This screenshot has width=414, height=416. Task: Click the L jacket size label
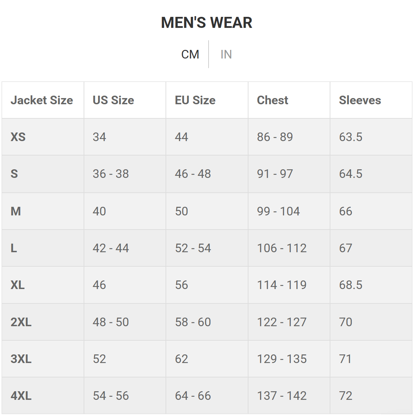pos(14,248)
